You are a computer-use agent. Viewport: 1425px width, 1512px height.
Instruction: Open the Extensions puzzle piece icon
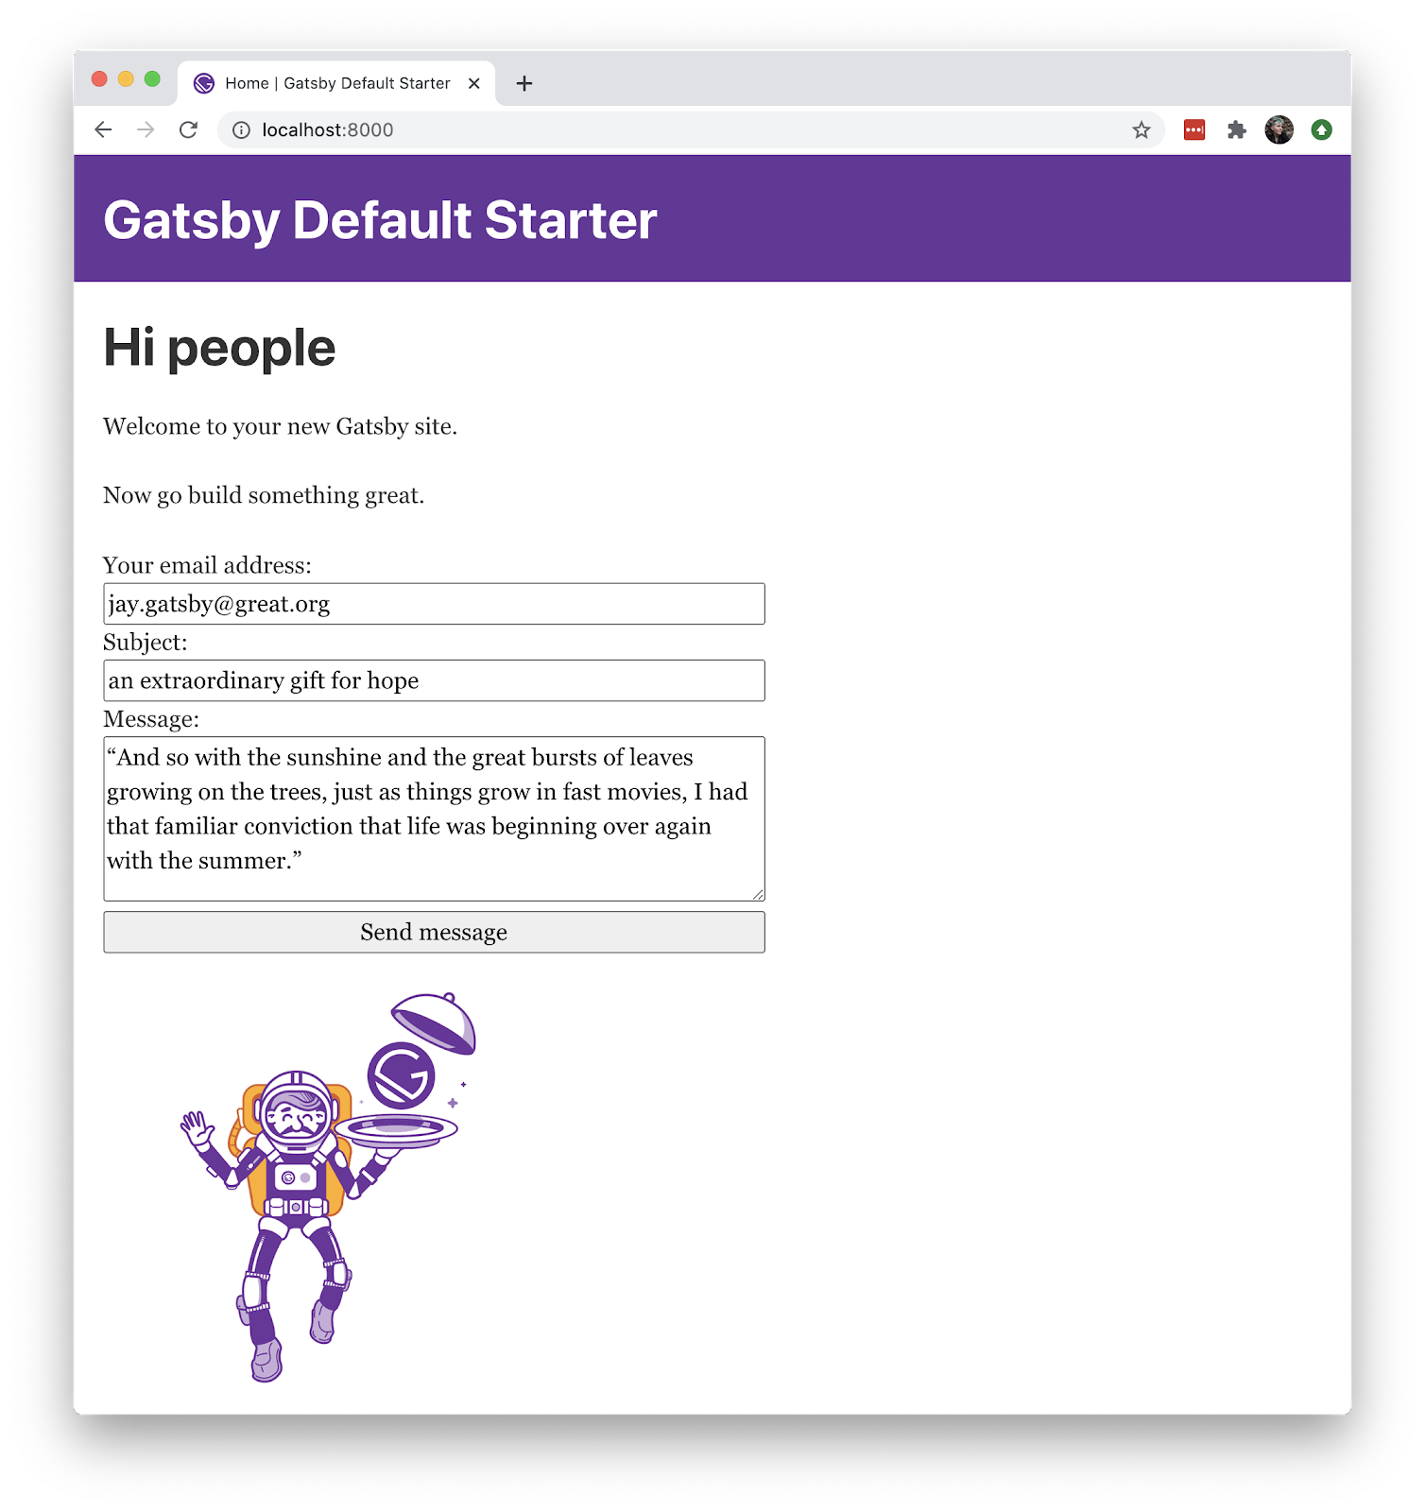coord(1237,130)
